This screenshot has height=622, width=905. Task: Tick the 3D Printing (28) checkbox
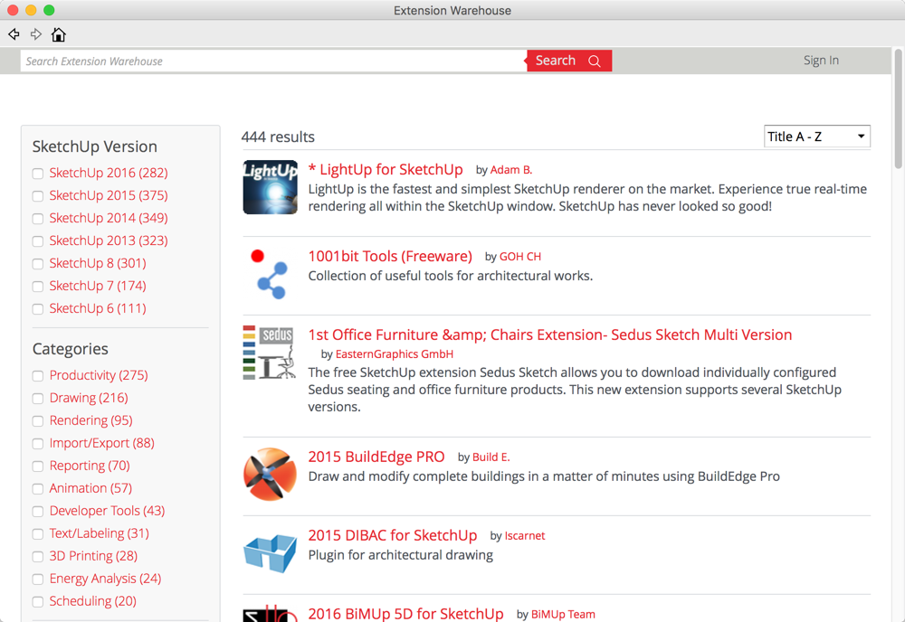pos(38,556)
